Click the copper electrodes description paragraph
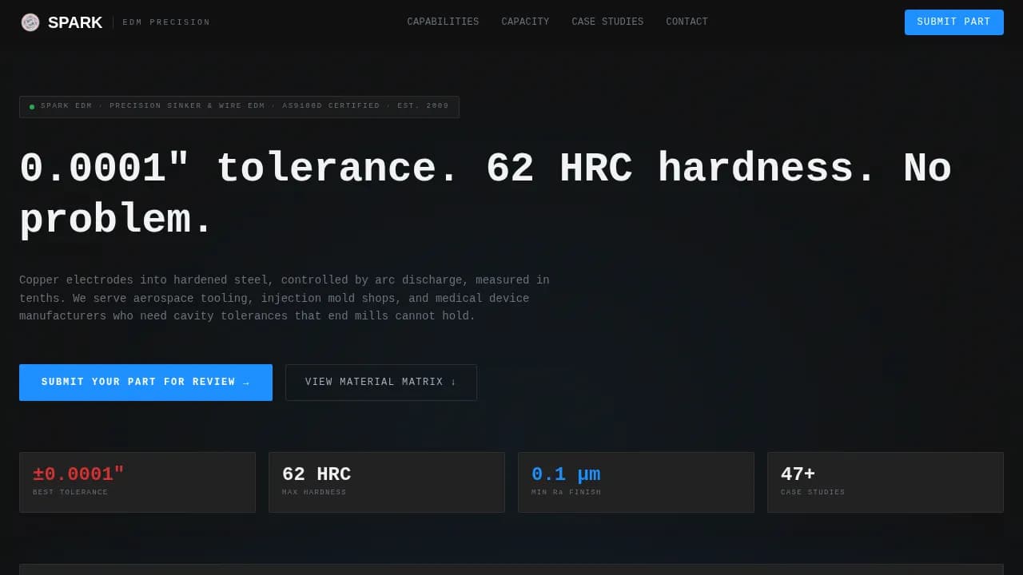 (285, 298)
